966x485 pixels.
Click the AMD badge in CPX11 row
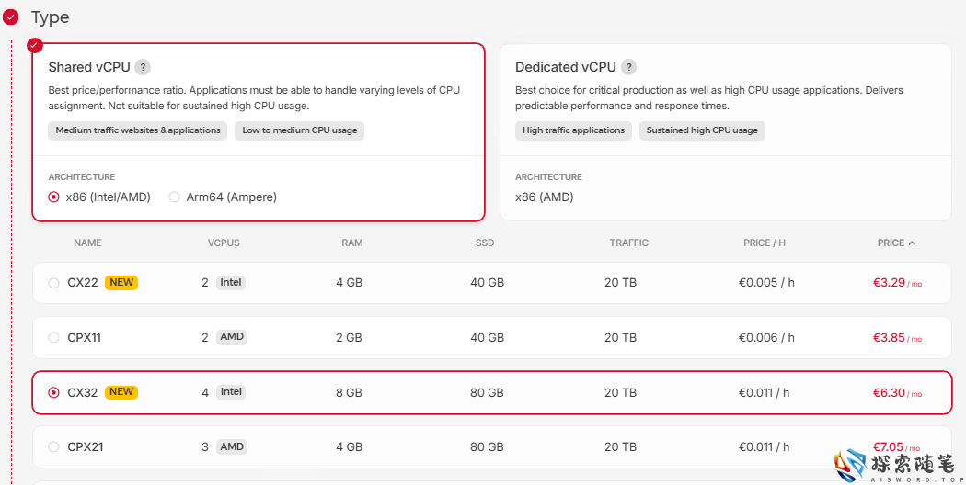[x=232, y=337]
